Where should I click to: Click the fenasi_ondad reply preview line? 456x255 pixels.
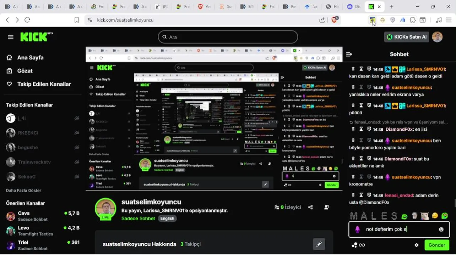(398, 122)
